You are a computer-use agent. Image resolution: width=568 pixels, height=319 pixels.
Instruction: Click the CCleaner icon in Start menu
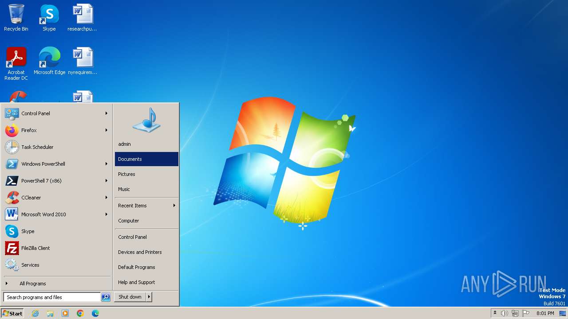12,198
